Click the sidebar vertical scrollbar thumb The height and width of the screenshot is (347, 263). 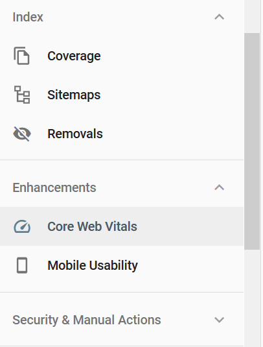[252, 141]
